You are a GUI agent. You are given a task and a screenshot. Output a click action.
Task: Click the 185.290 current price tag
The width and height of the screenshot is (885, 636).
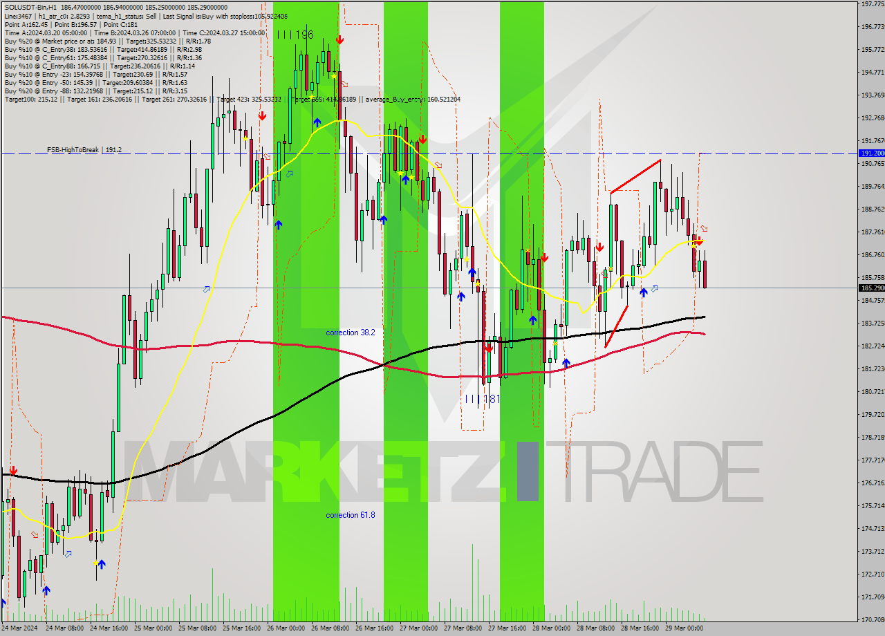tap(871, 288)
